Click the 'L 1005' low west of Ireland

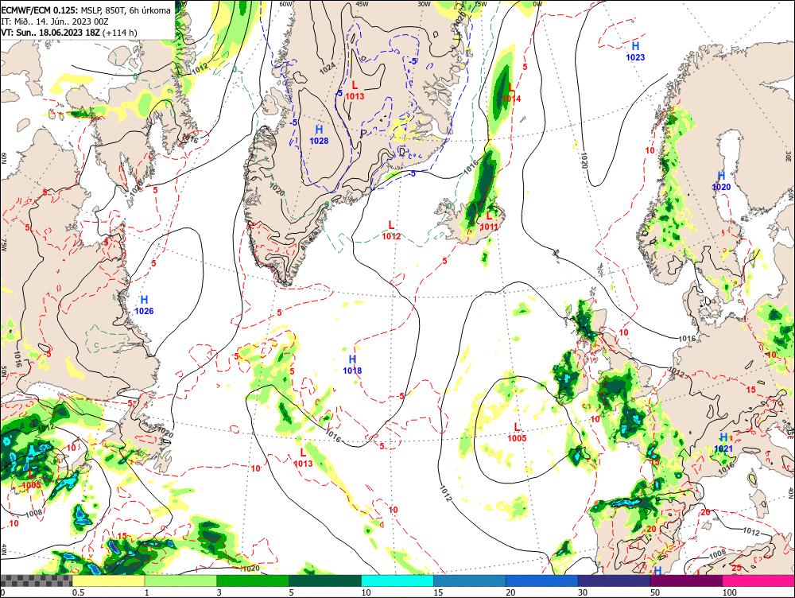517,432
